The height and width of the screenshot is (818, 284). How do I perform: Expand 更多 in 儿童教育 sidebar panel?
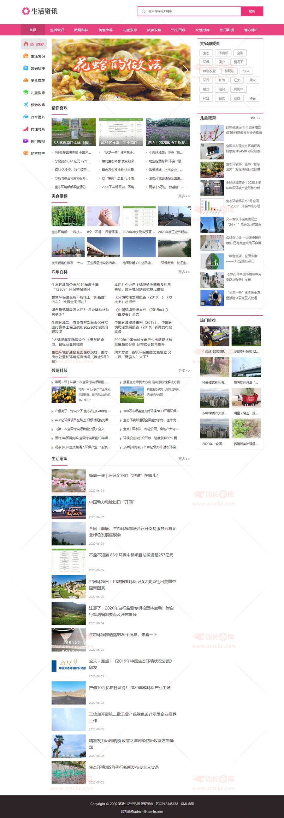(255, 118)
